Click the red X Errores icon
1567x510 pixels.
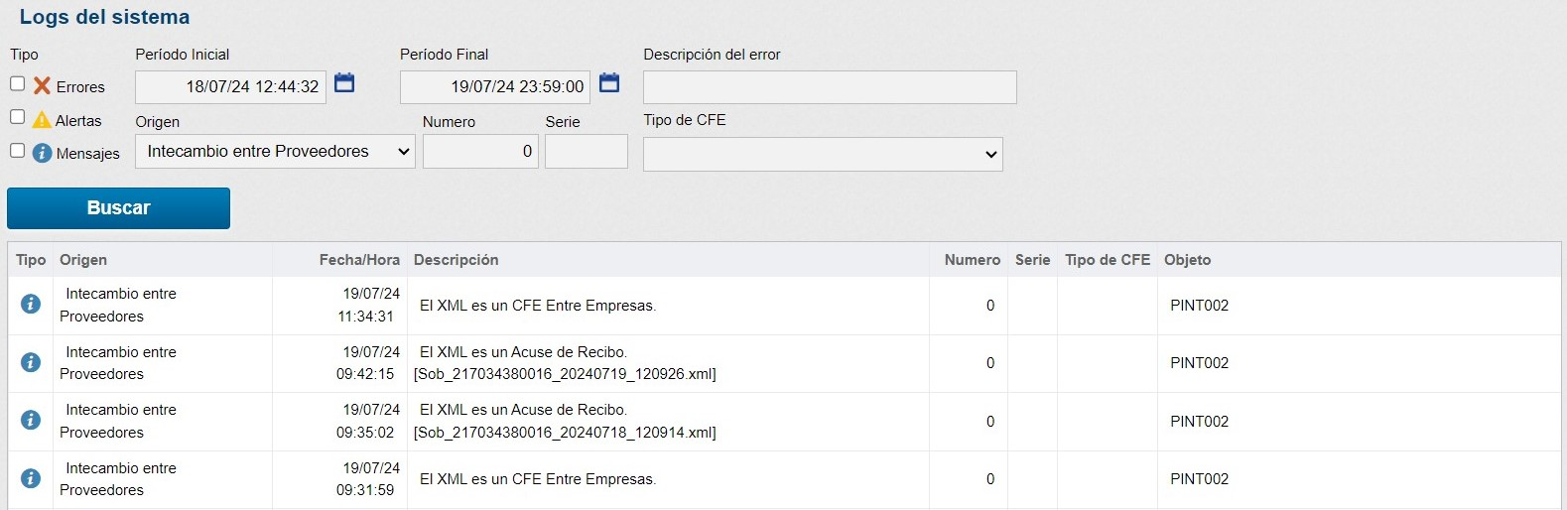pyautogui.click(x=42, y=86)
